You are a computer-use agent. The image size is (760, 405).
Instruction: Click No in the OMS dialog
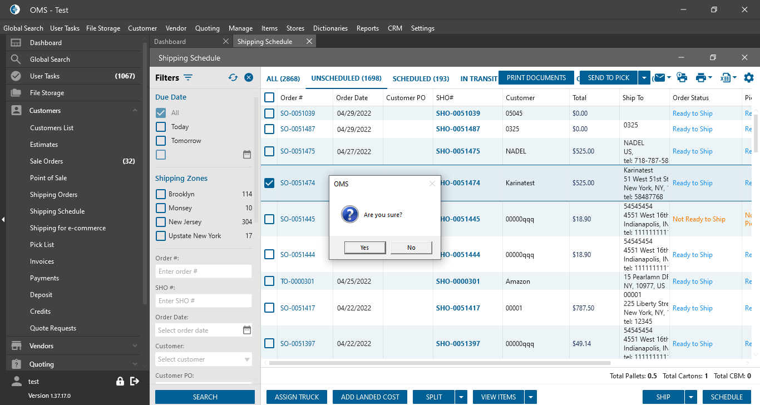[411, 248]
